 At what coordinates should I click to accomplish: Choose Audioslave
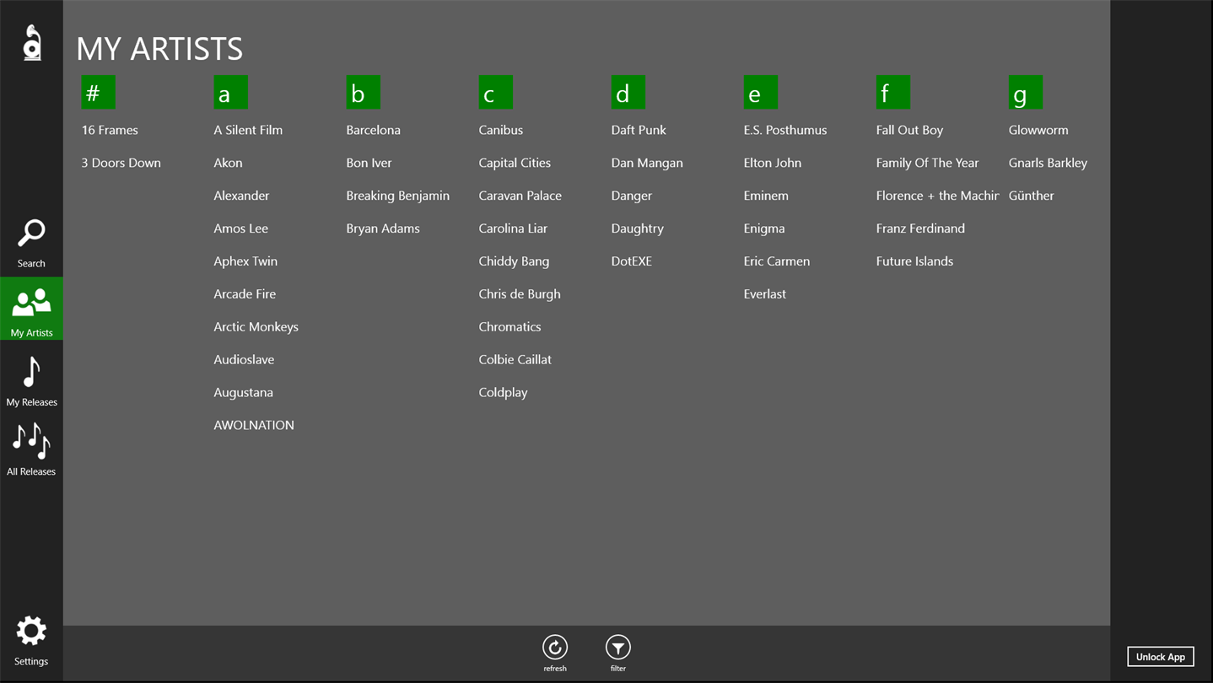(x=244, y=360)
